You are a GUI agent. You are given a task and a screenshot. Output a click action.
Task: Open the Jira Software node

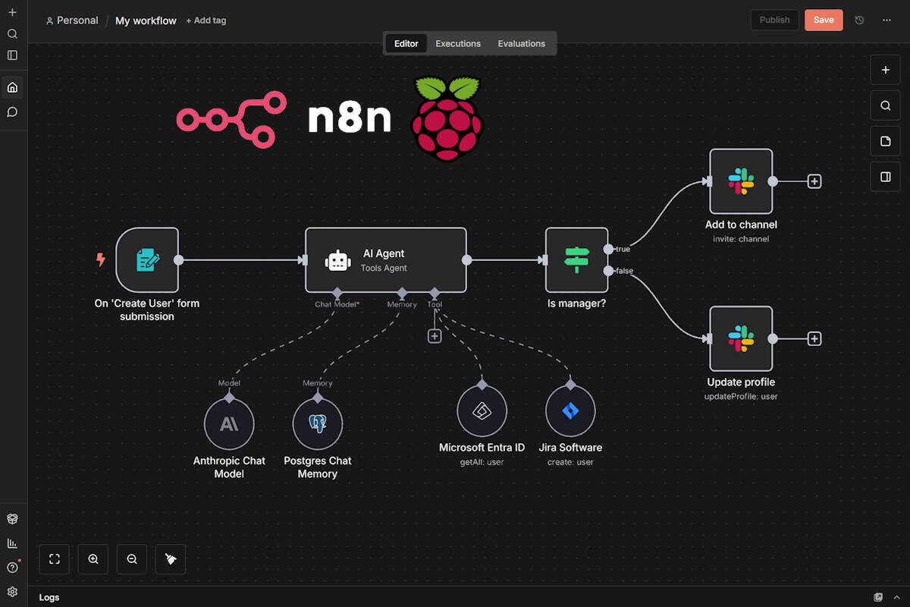click(570, 410)
